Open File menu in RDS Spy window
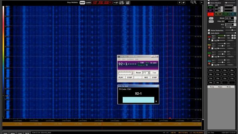 [119, 59]
